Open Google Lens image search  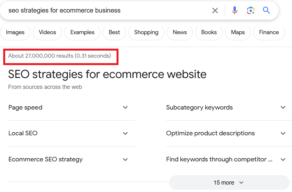[x=250, y=11]
